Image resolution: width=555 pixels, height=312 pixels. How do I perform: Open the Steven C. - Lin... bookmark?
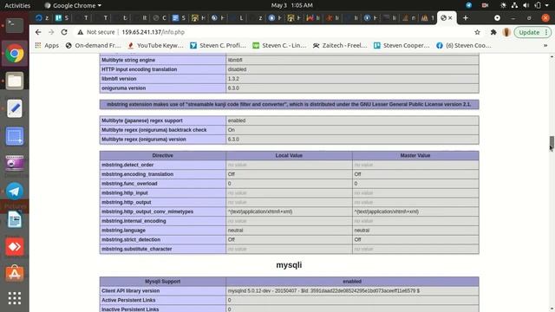coord(279,45)
